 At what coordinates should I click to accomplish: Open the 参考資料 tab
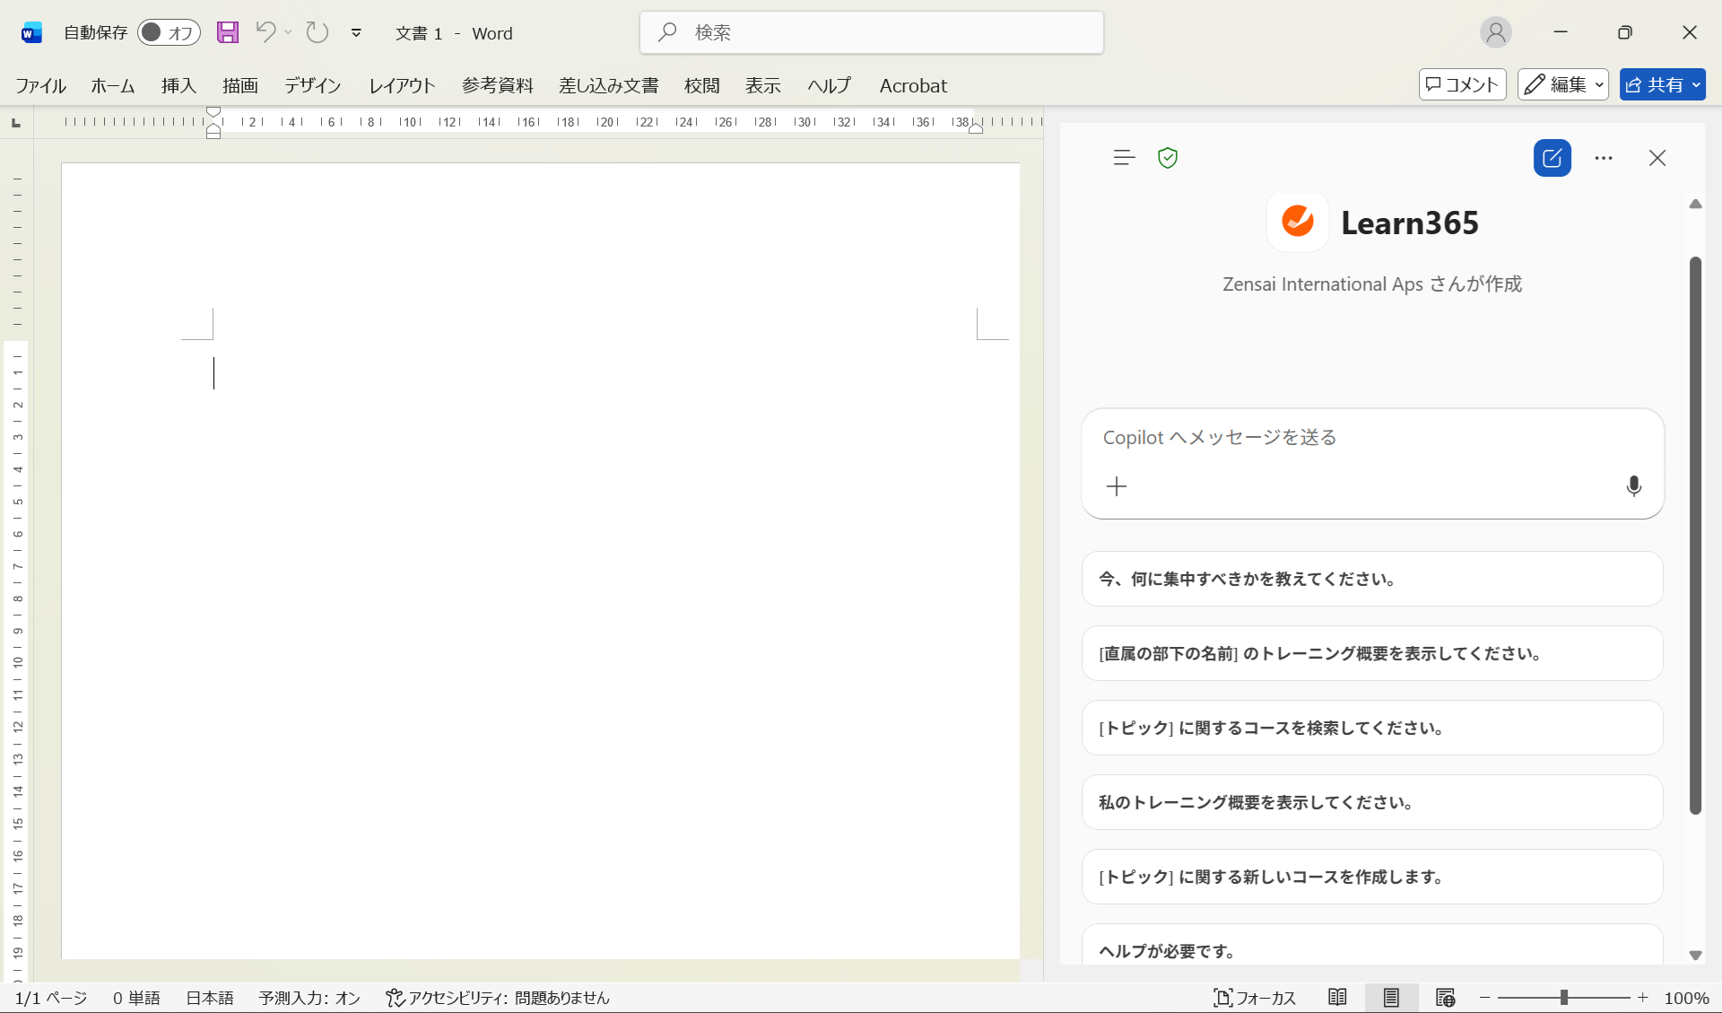[x=498, y=85]
